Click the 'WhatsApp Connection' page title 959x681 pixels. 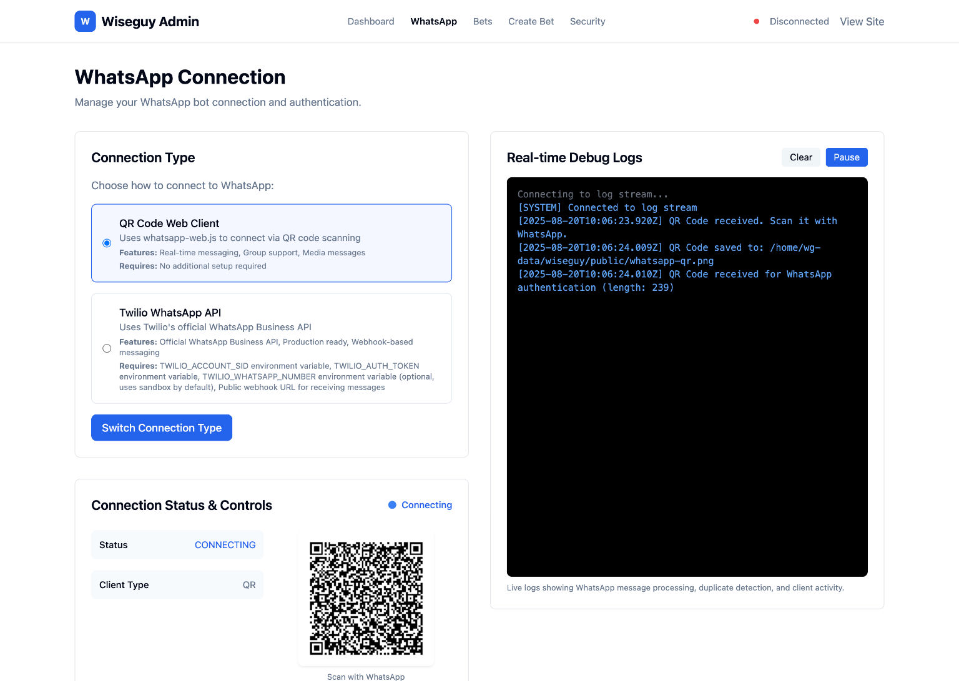[180, 77]
